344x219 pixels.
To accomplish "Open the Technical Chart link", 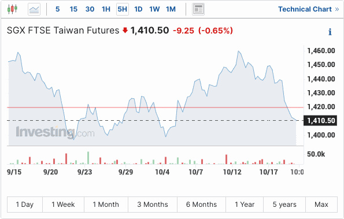I will point(309,9).
